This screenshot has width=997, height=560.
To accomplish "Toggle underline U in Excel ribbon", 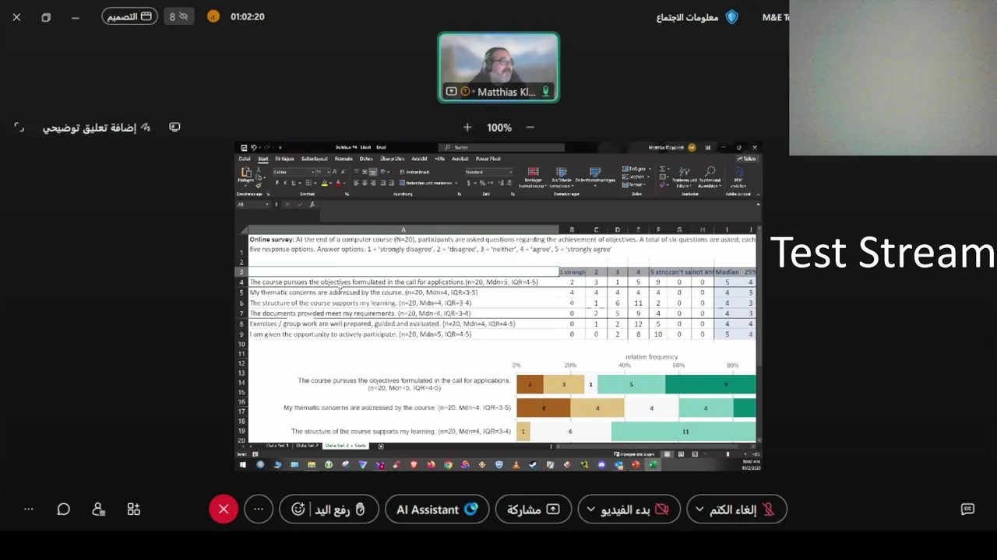I will (294, 183).
